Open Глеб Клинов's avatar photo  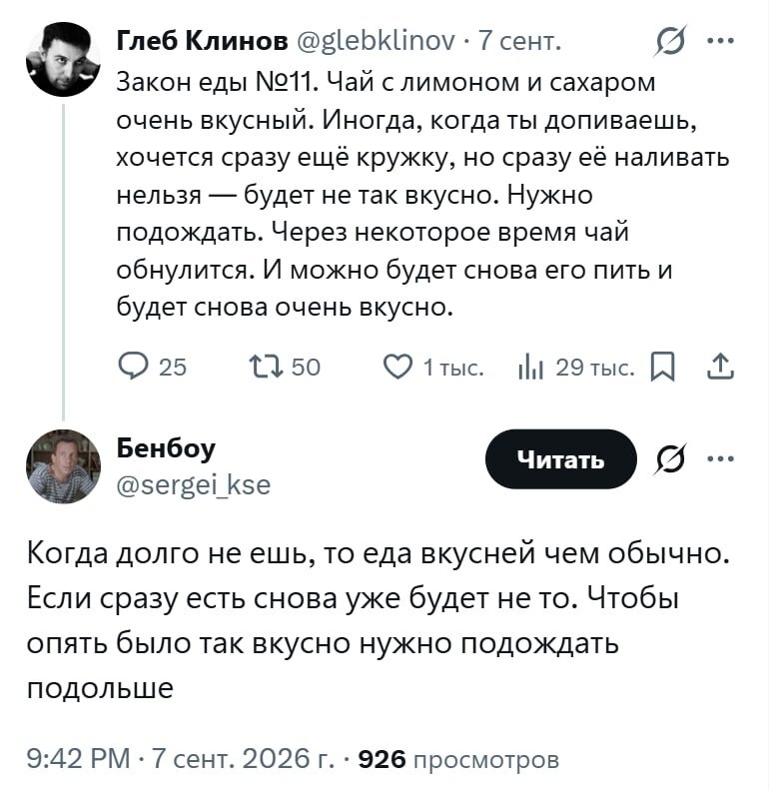pyautogui.click(x=63, y=59)
